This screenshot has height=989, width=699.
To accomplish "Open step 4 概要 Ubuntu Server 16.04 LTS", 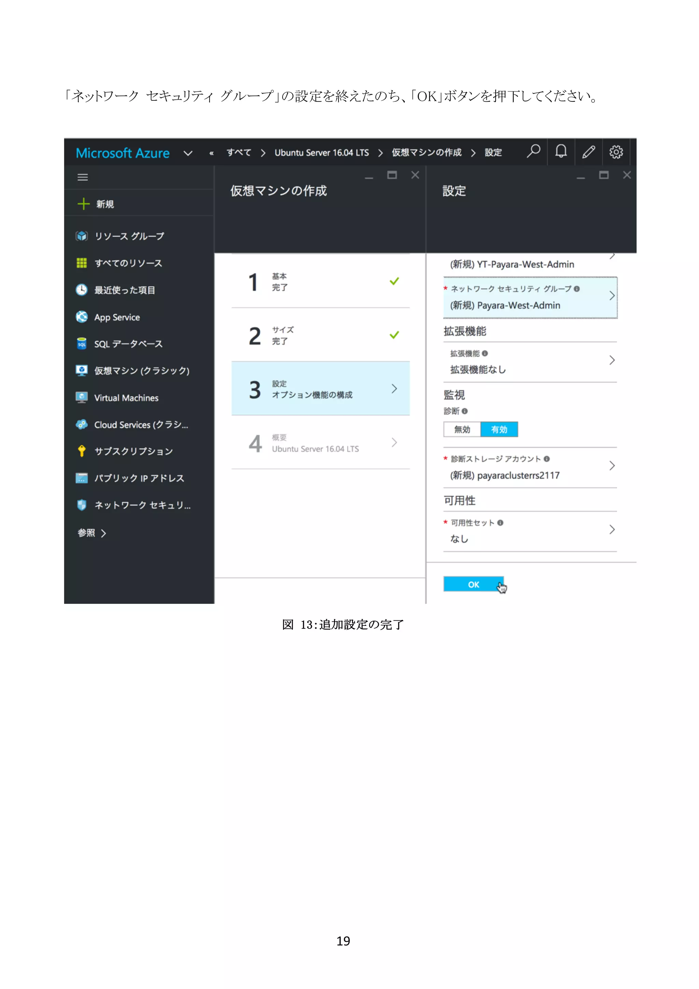I will coord(320,442).
